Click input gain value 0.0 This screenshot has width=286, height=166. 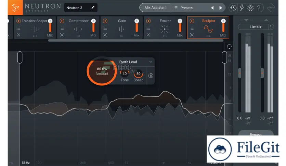click(x=240, y=118)
